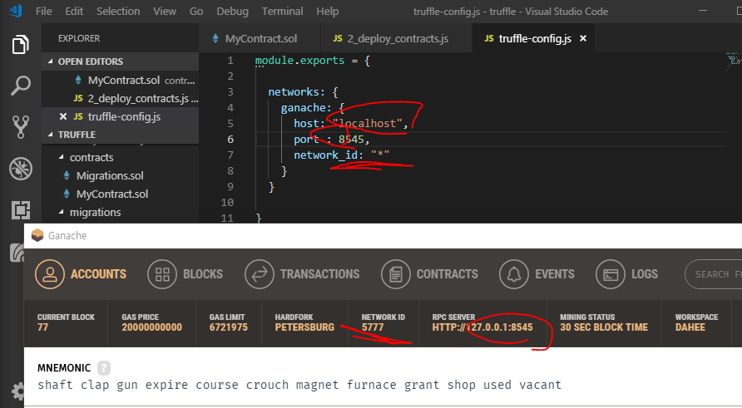Viewport: 742px width, 408px height.
Task: Open the Source Control view icon
Action: tap(20, 126)
